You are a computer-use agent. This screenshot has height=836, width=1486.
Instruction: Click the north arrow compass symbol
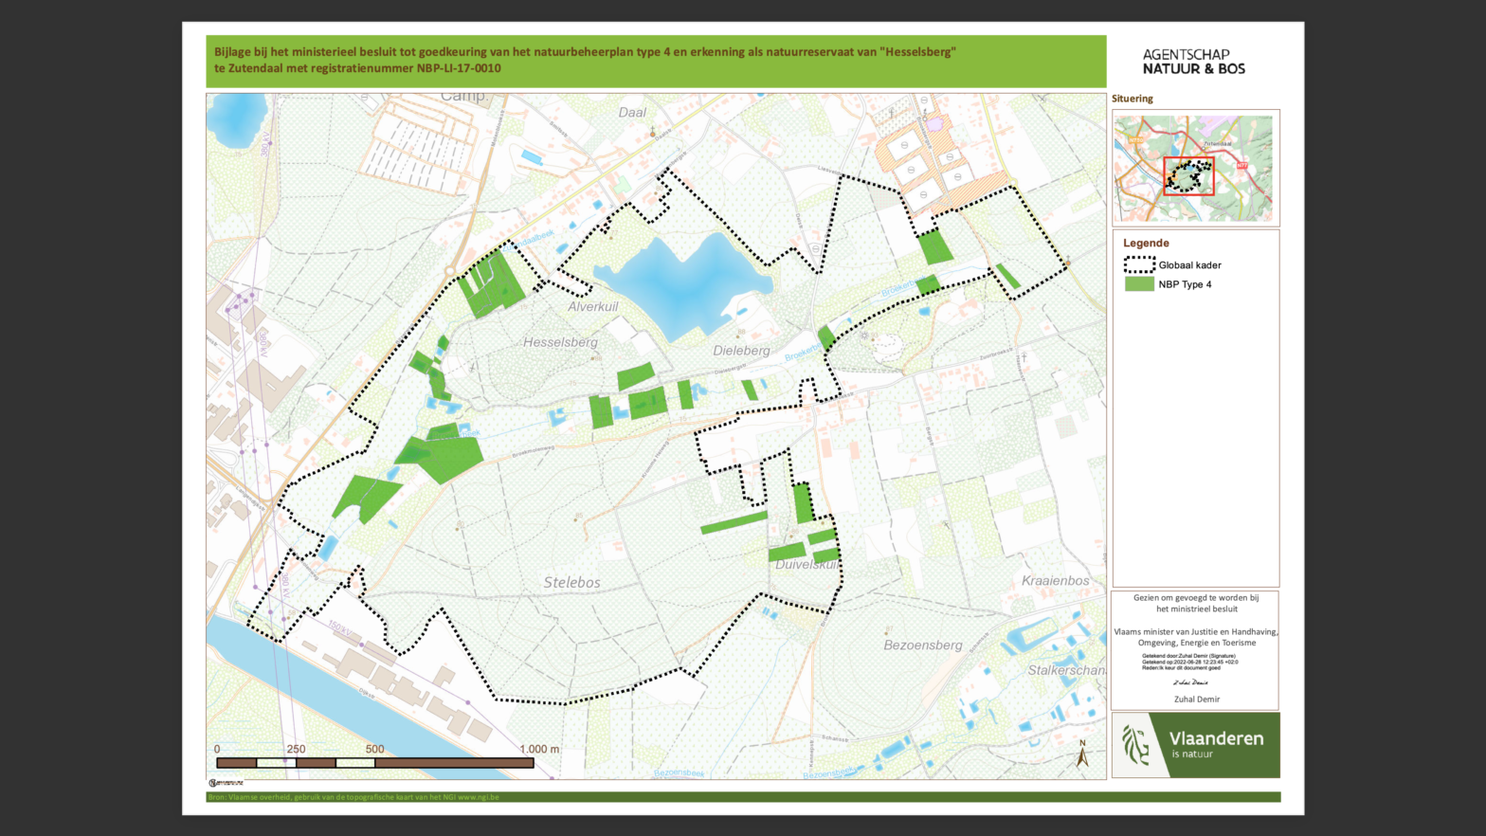click(1082, 754)
